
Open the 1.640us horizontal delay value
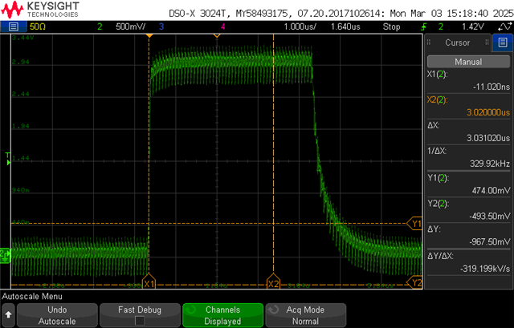345,26
